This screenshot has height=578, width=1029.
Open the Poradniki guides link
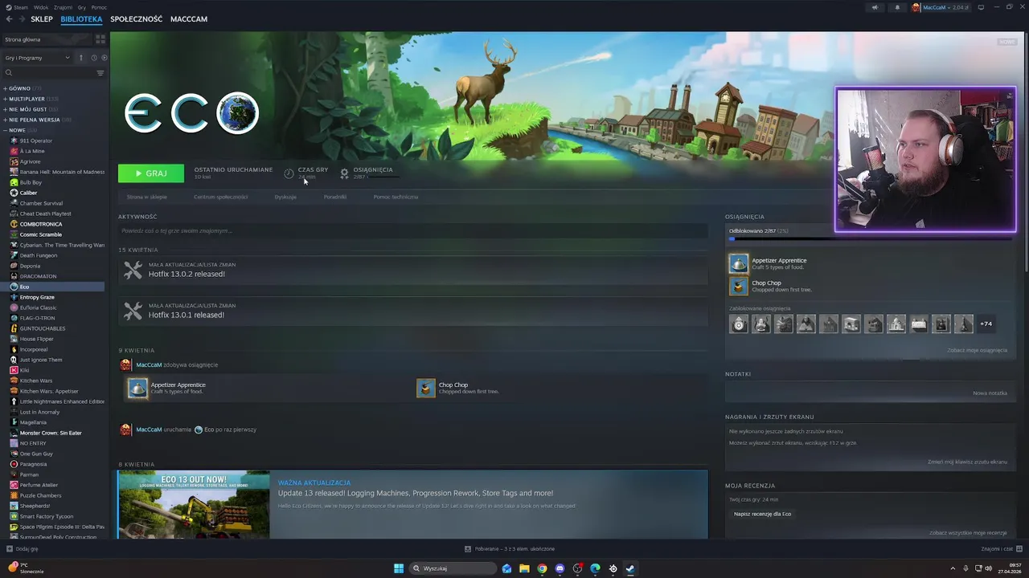335,197
